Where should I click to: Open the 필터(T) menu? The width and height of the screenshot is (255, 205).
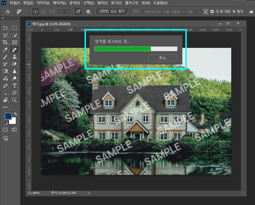102,3
